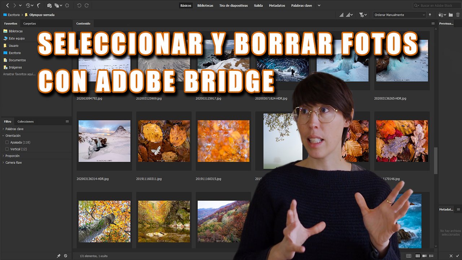Go forward with the right arrow
This screenshot has height=260, width=462.
pyautogui.click(x=14, y=5)
